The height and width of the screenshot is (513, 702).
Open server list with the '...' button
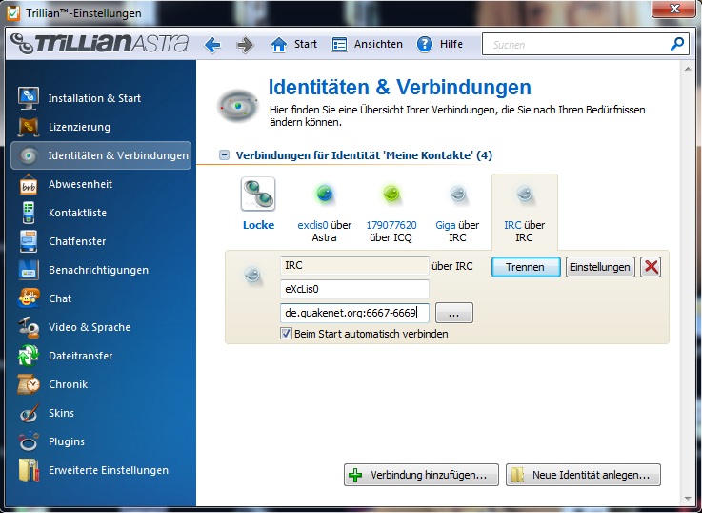point(454,313)
